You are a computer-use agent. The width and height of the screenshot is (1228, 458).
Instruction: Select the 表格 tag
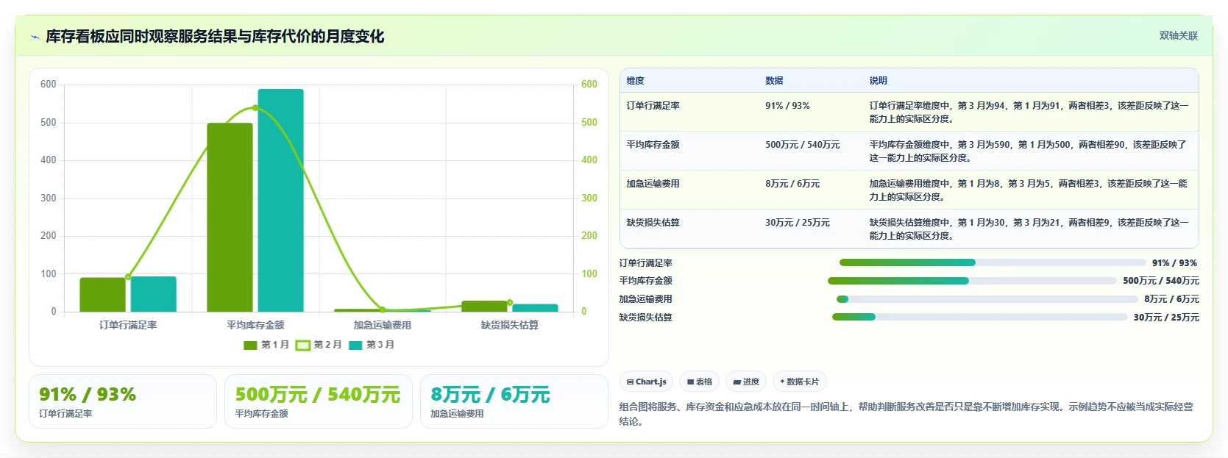(700, 382)
